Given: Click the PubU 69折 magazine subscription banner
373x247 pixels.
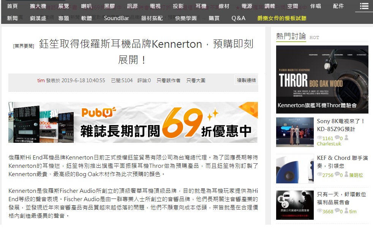Looking at the screenshot, I should [x=133, y=122].
